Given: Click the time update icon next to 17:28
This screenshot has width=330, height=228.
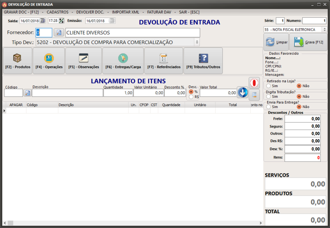Looking at the screenshot, I should click(x=61, y=21).
